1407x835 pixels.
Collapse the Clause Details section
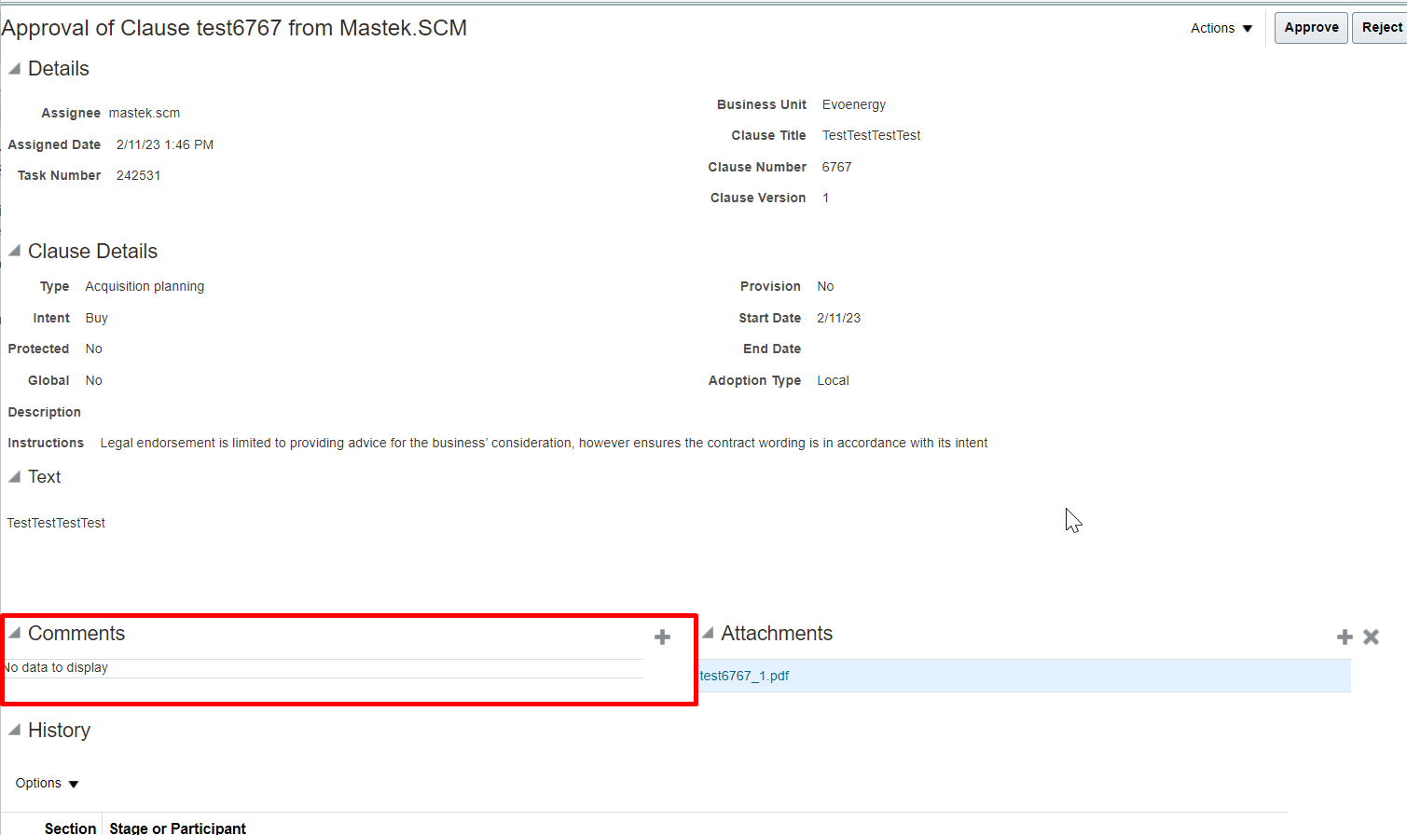pos(13,250)
